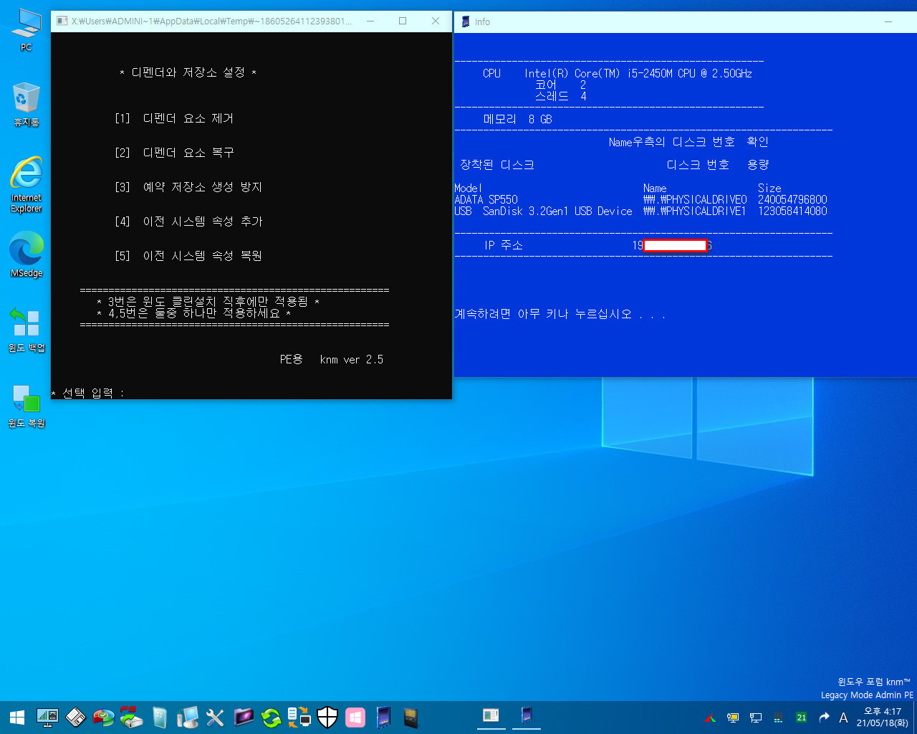Click the dark memory card taskbar icon
The image size is (917, 734).
click(x=410, y=717)
